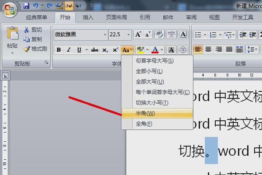
Task: Apply character border icon
Action: (183, 34)
